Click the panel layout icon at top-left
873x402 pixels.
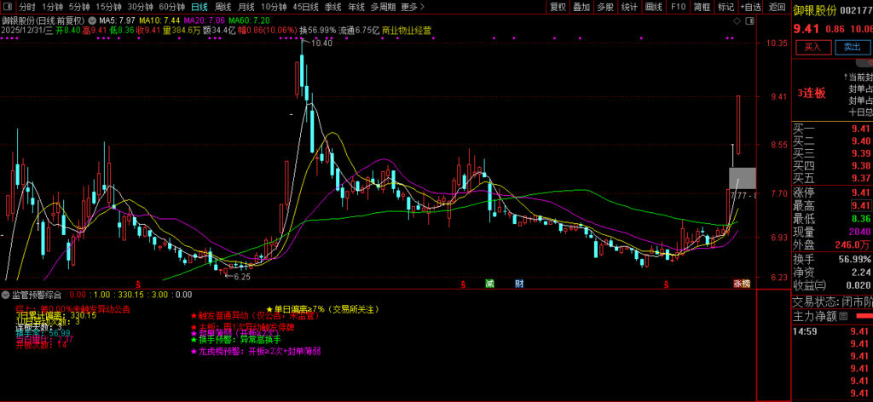point(8,7)
